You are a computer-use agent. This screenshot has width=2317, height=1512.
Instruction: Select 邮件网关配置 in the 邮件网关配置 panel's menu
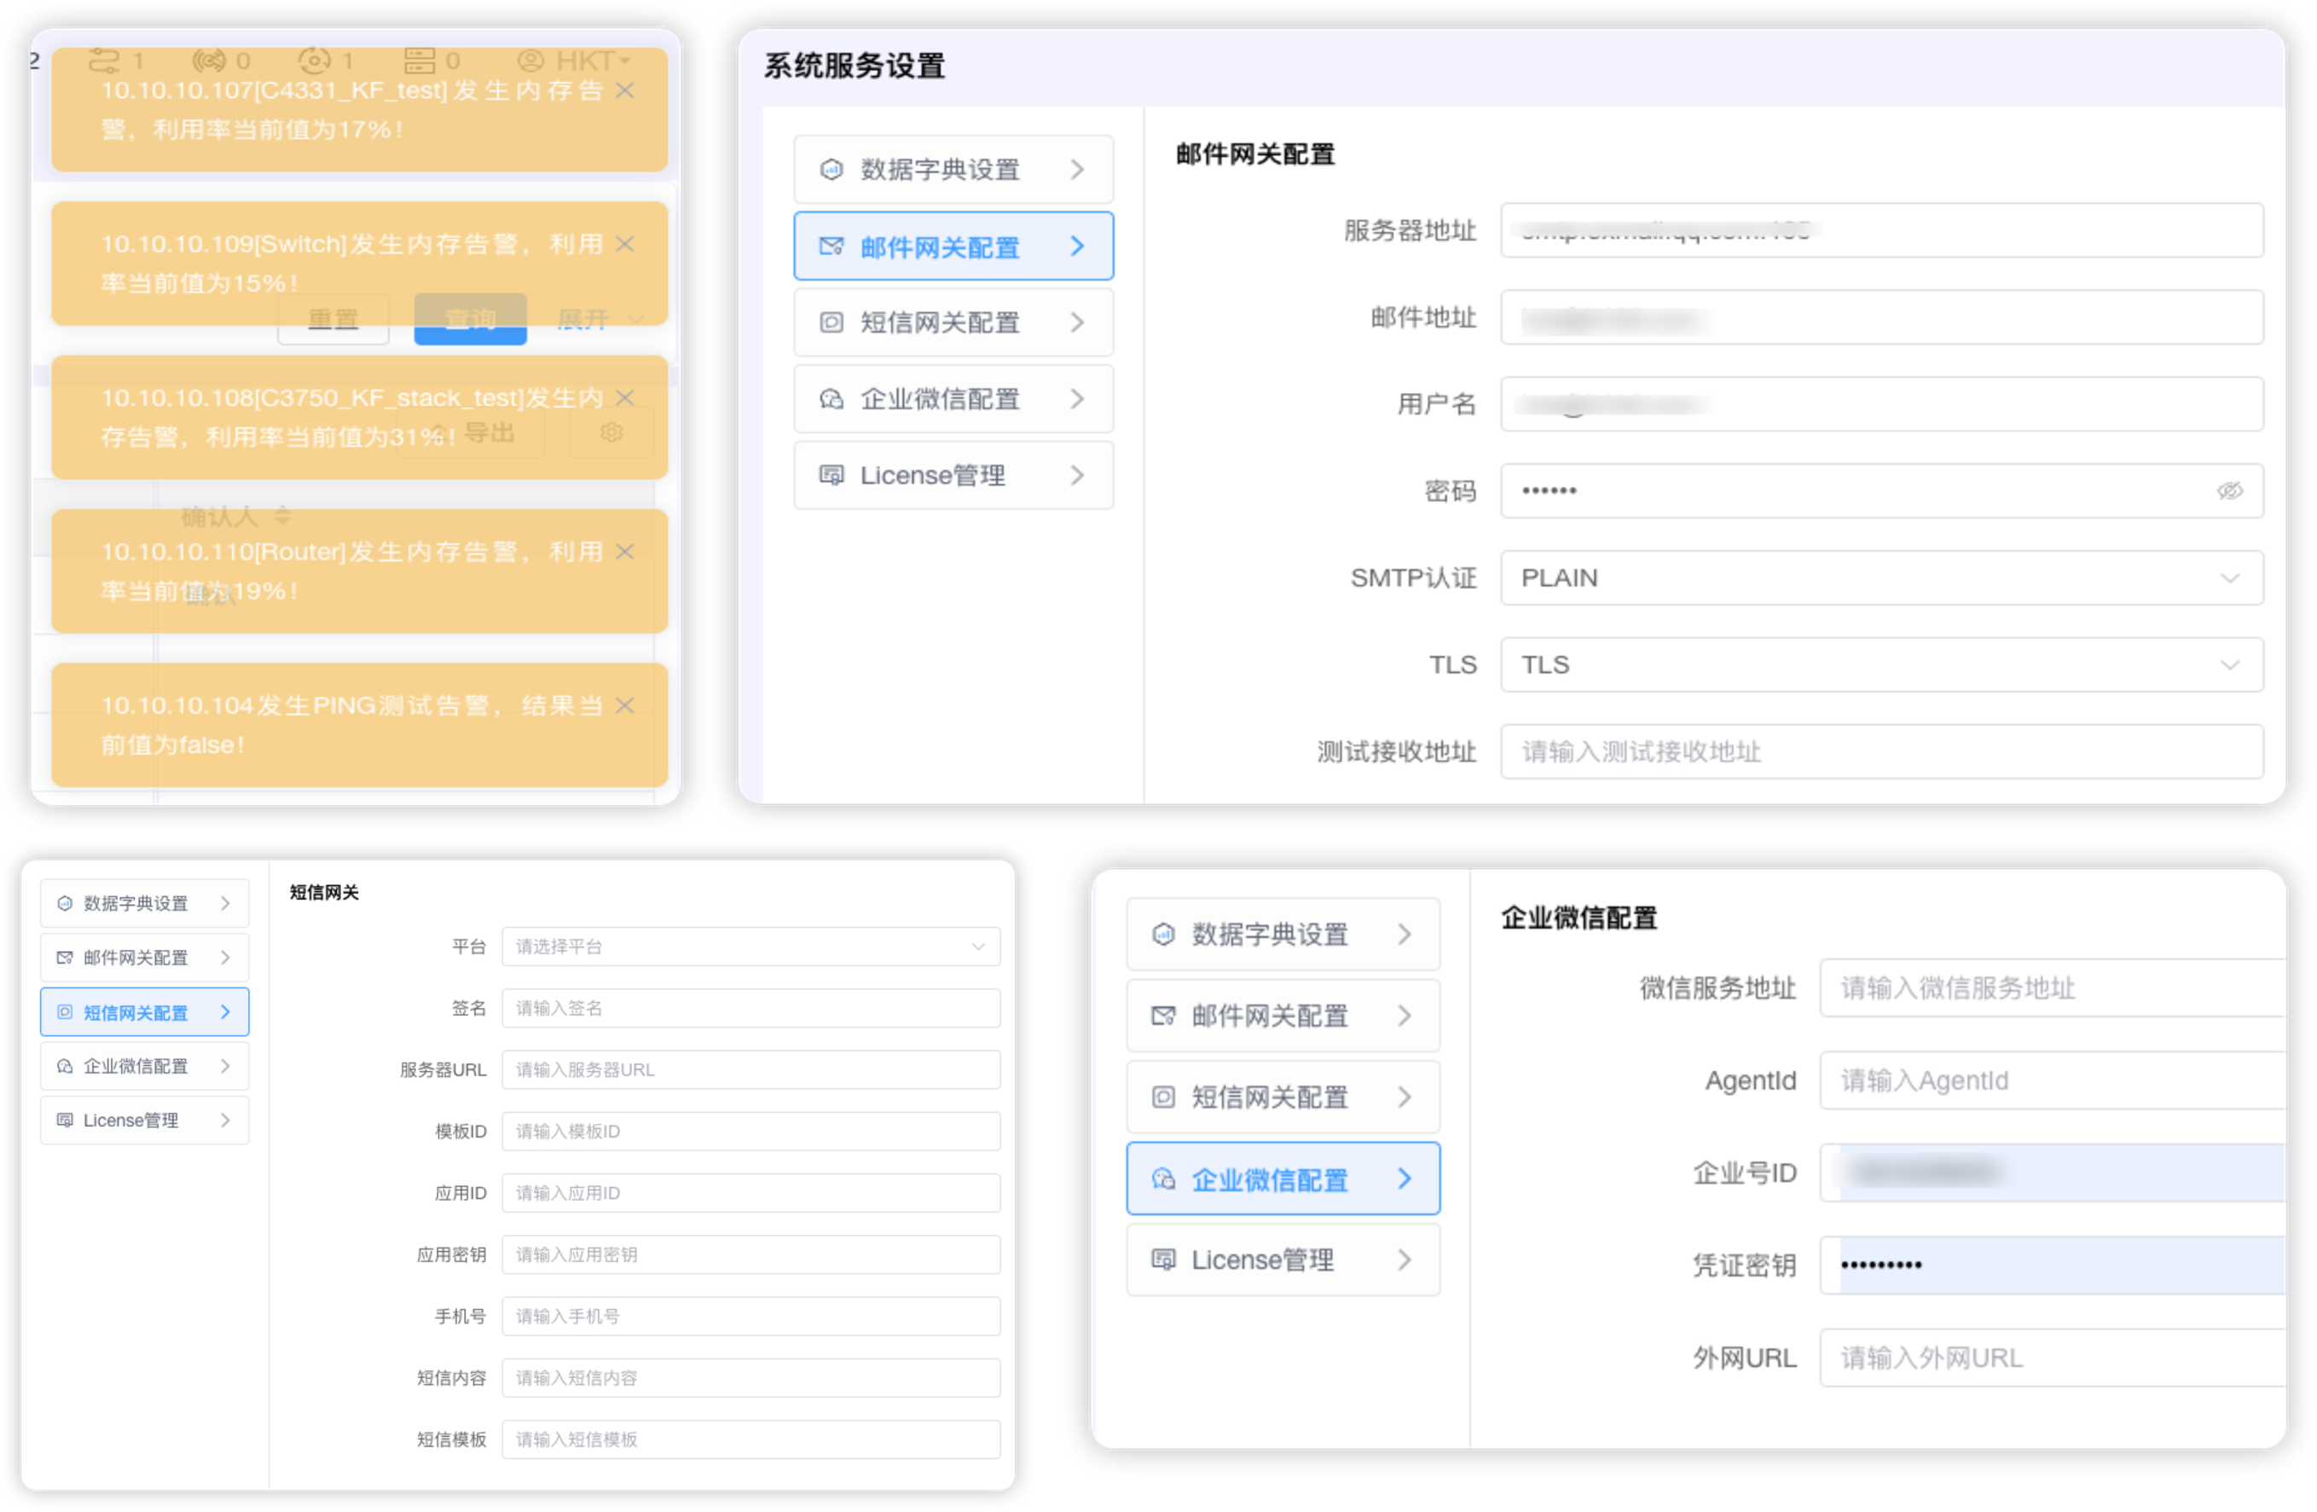click(x=953, y=246)
